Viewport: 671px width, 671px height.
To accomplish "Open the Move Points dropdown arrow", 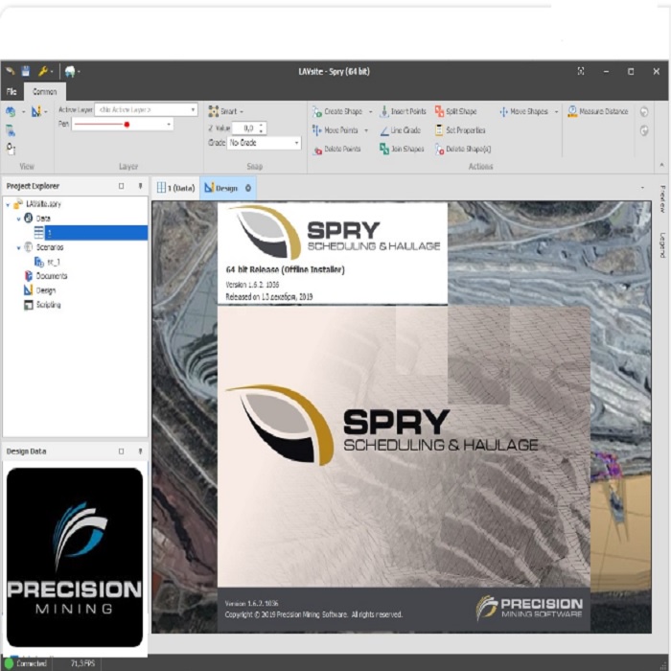I will click(366, 130).
